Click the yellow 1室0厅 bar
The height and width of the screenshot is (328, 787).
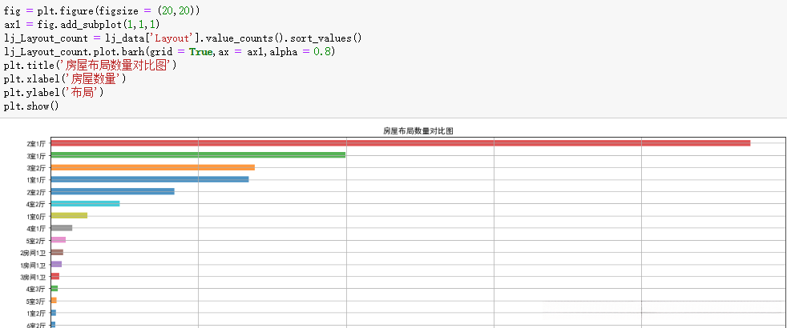pos(69,216)
